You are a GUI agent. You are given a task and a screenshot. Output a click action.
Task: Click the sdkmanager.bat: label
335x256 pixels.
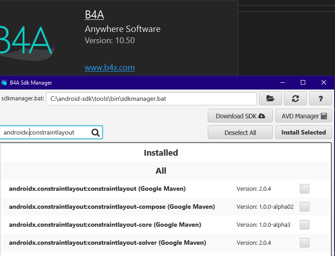[23, 98]
